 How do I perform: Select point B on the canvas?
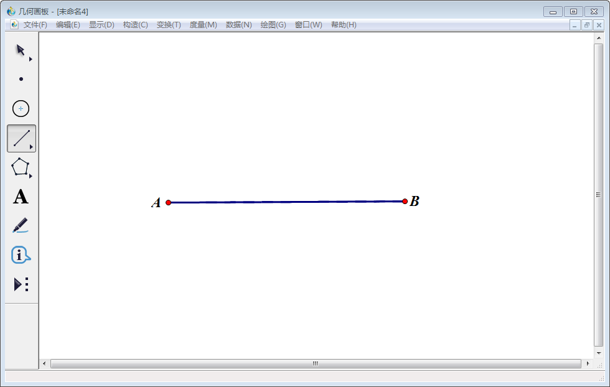[x=405, y=202]
